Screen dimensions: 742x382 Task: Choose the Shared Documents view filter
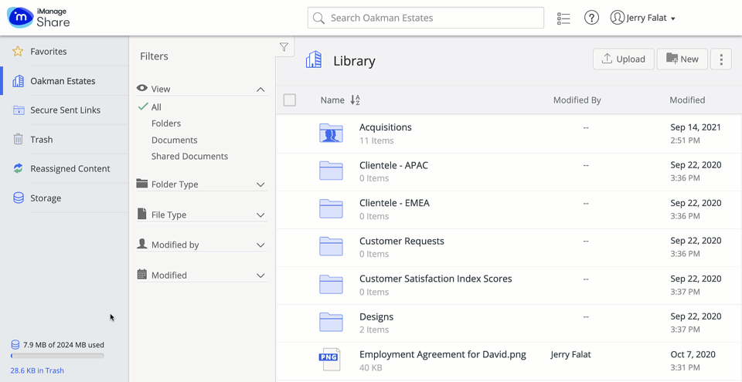pyautogui.click(x=189, y=156)
